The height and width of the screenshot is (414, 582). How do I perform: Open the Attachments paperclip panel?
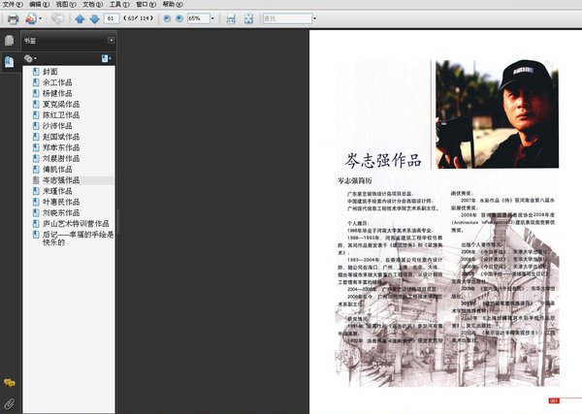(x=9, y=401)
